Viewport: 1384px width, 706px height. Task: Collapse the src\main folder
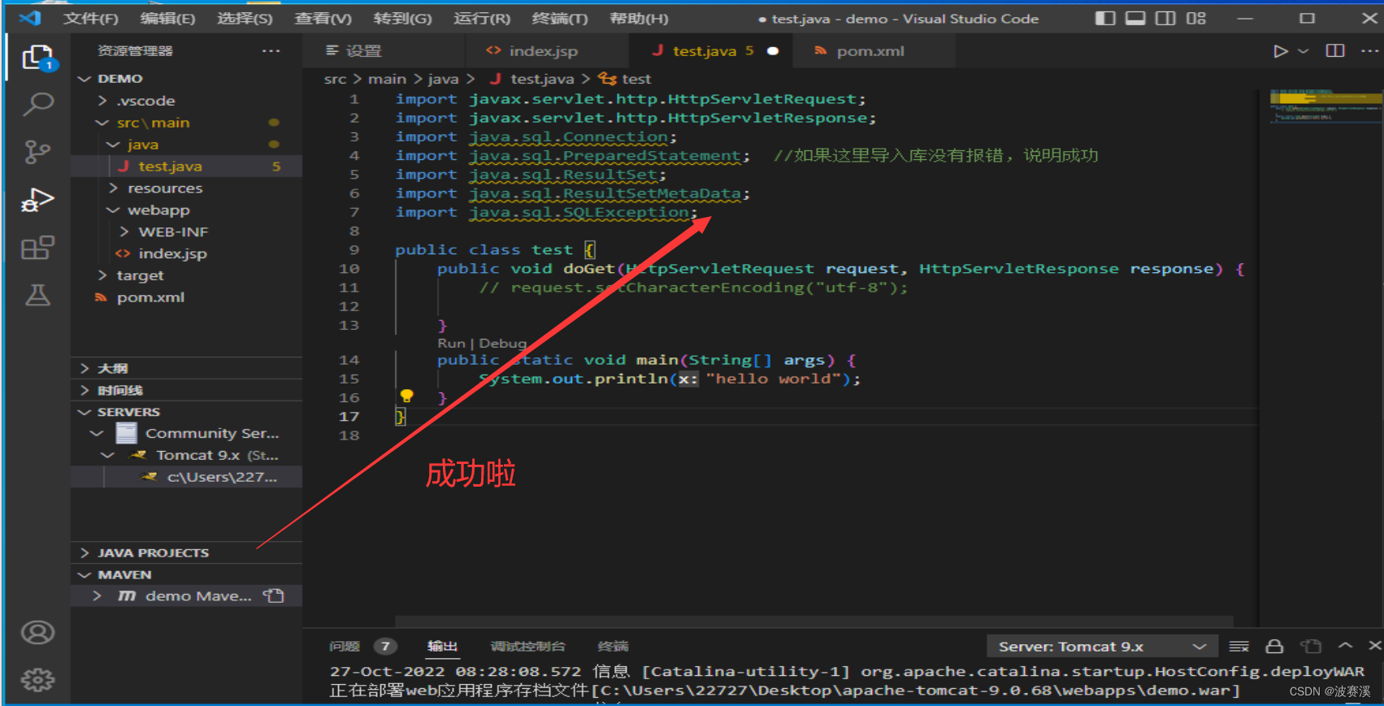[187, 123]
